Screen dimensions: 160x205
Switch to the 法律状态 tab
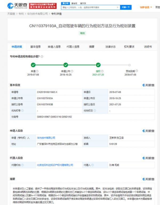point(110,47)
